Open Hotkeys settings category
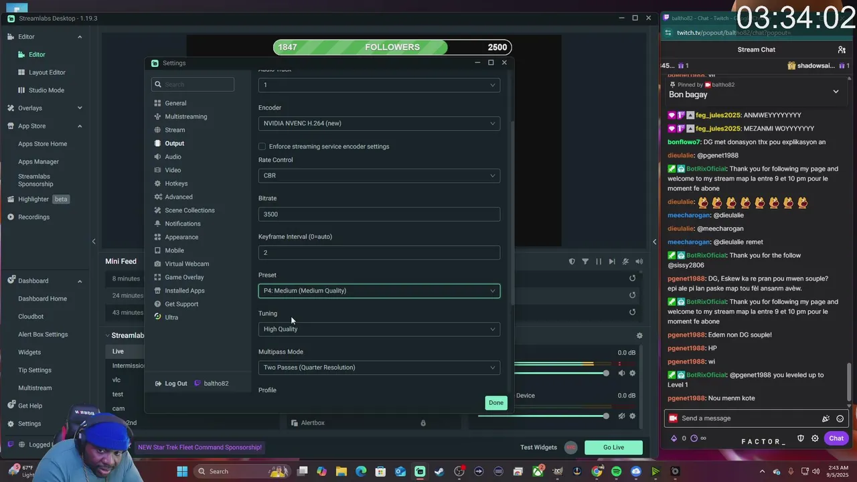 (176, 183)
